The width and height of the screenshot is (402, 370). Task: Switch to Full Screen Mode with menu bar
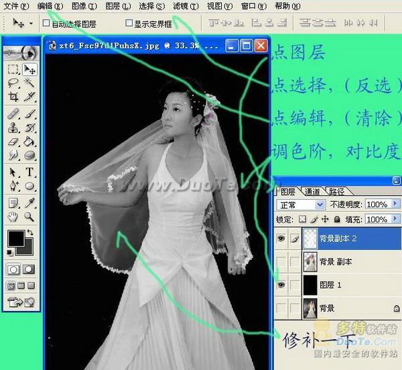coord(21,286)
